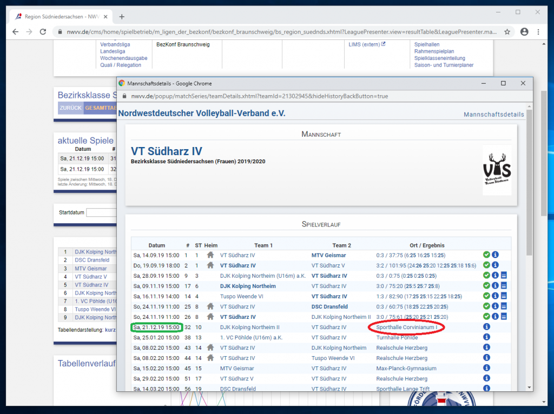
Task: Click Datum column header in Spielverlauf
Action: click(x=156, y=245)
